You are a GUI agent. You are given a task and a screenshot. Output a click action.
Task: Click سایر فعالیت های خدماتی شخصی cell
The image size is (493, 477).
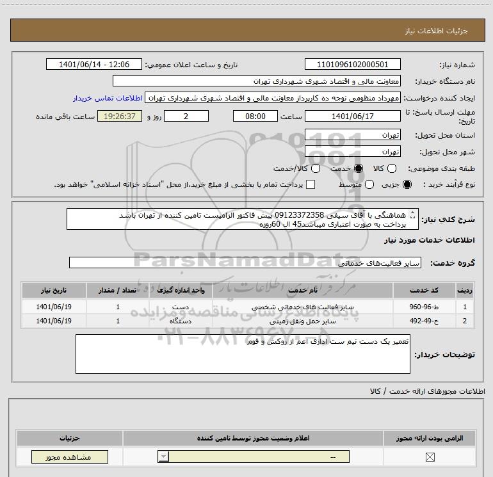303,307
